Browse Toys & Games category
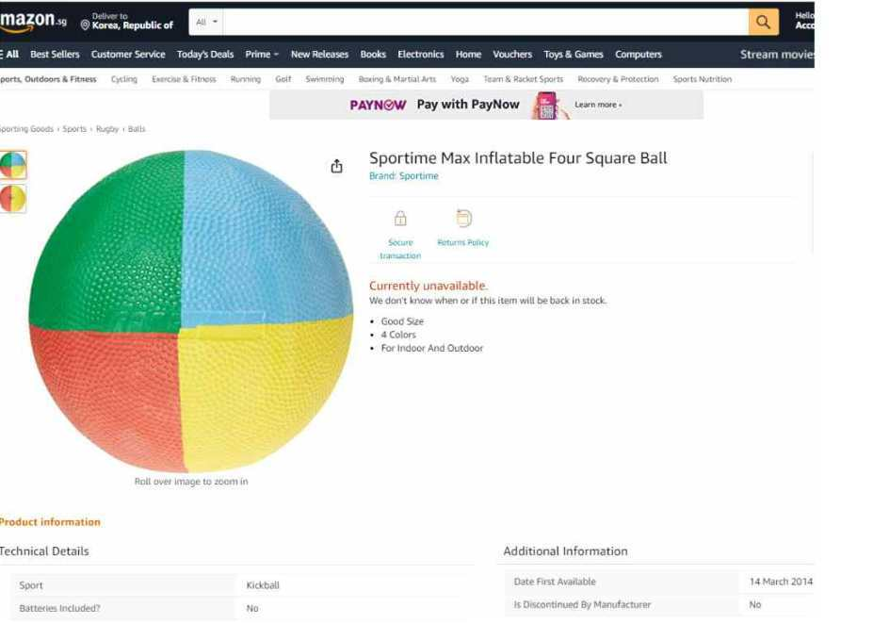Screen dimensions: 873x624 pyautogui.click(x=574, y=55)
